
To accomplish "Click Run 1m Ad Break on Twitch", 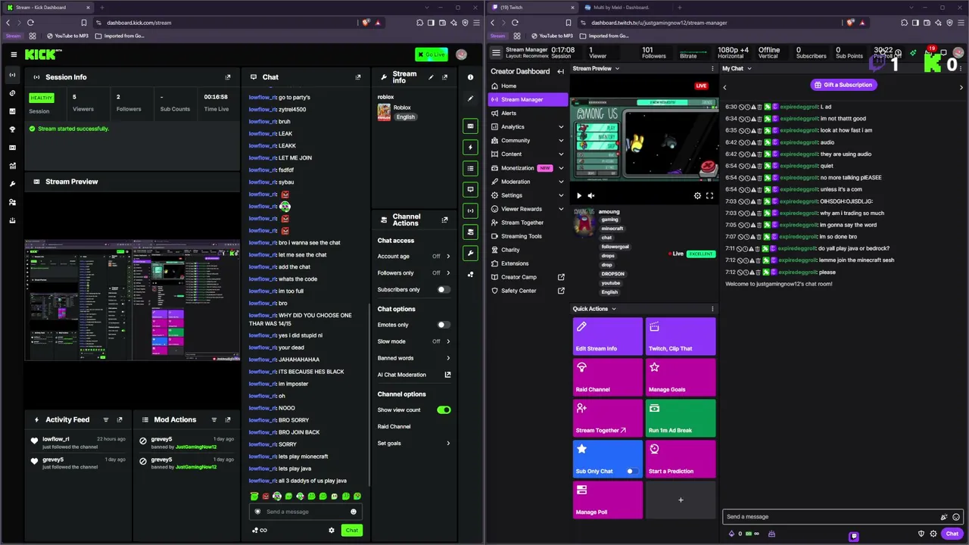I will 681,417.
